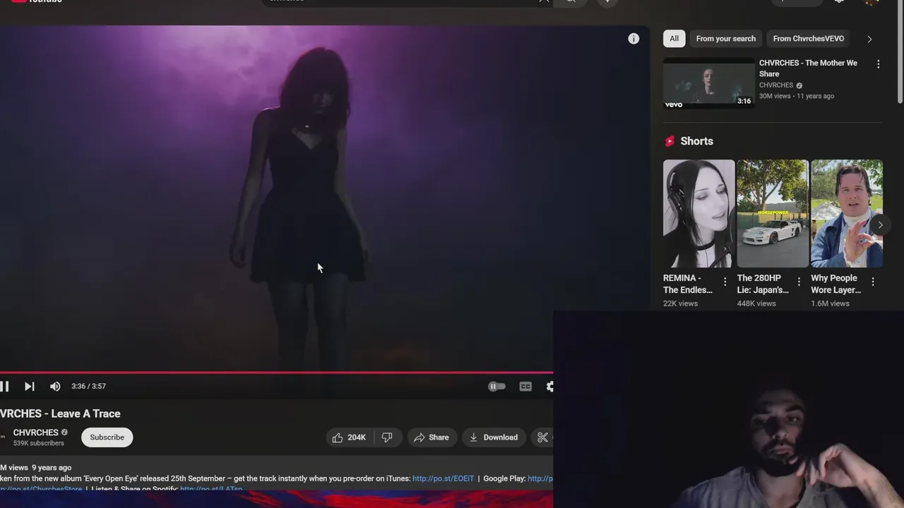The height and width of the screenshot is (508, 904).
Task: Open options menu for The Mother We Share
Action: click(x=878, y=64)
